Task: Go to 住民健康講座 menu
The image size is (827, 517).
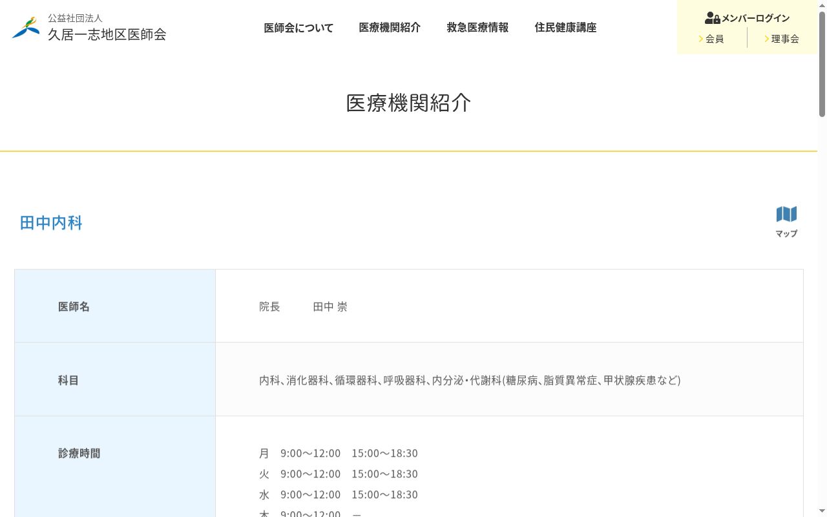Action: [565, 28]
